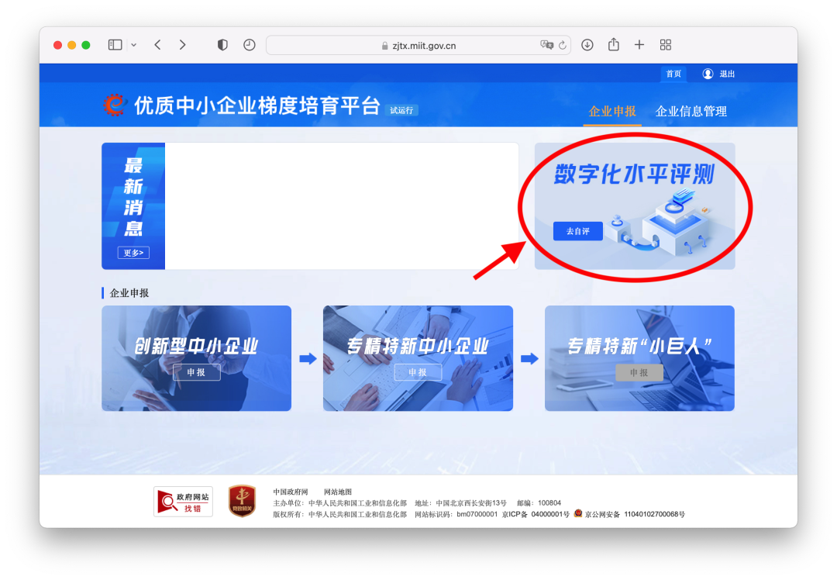
Task: Select the zjtx.miit.gov.cn address bar
Action: (418, 46)
